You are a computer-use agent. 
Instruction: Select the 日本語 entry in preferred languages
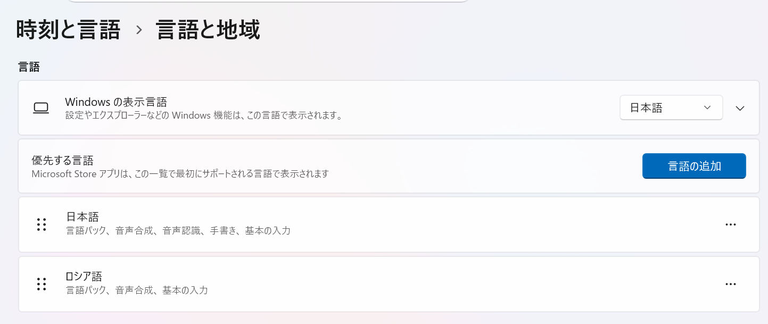tap(82, 217)
